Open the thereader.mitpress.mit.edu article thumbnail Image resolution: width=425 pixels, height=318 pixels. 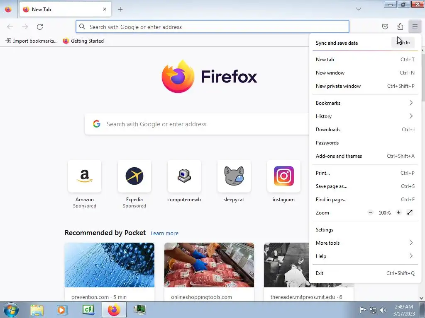tap(286, 265)
